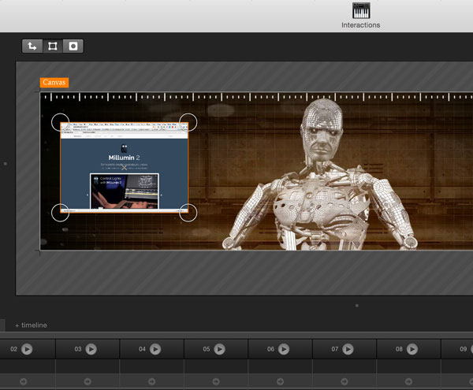The width and height of the screenshot is (473, 390).
Task: Select the mask tool icon
Action: [73, 46]
